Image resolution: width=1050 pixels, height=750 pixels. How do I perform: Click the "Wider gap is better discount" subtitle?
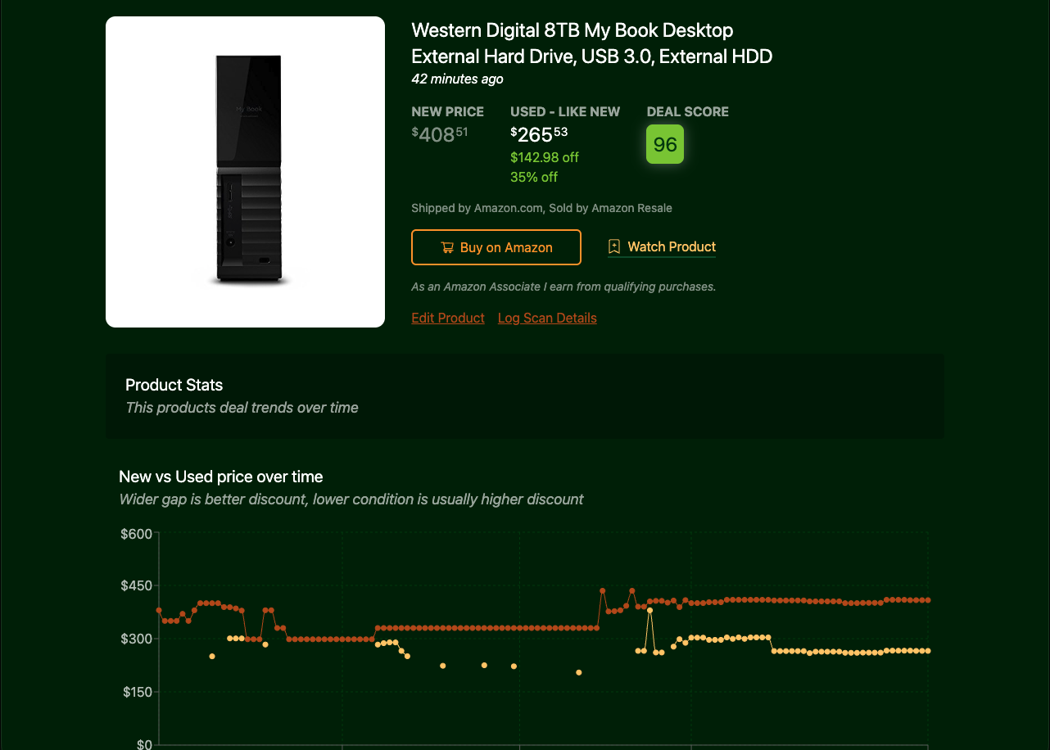[351, 499]
